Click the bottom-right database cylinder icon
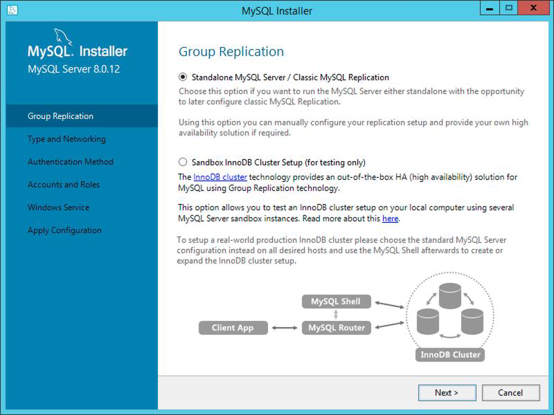This screenshot has height=415, width=554. [x=472, y=321]
